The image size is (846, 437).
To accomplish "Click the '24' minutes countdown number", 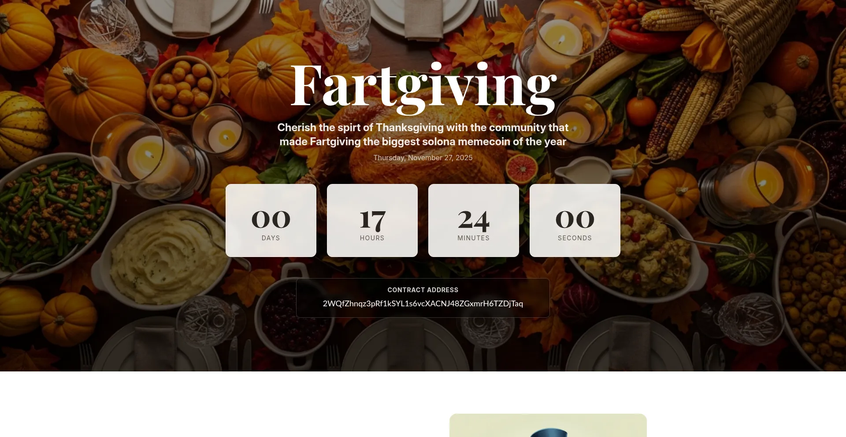I will click(474, 220).
